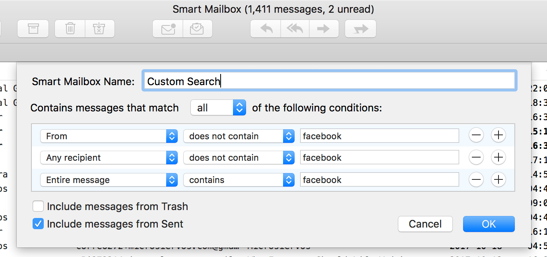Add a new condition with the plus icon
547x257 pixels.
(498, 135)
